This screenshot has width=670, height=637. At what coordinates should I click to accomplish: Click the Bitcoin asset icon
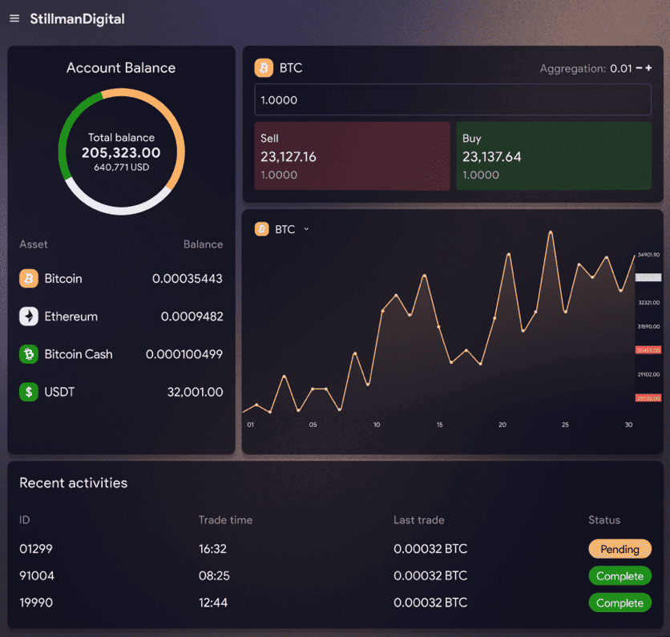point(29,279)
